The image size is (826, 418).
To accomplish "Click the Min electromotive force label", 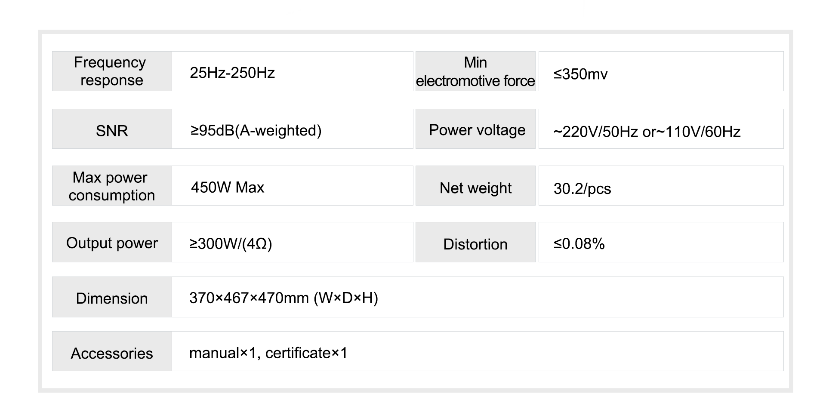I will tap(475, 71).
